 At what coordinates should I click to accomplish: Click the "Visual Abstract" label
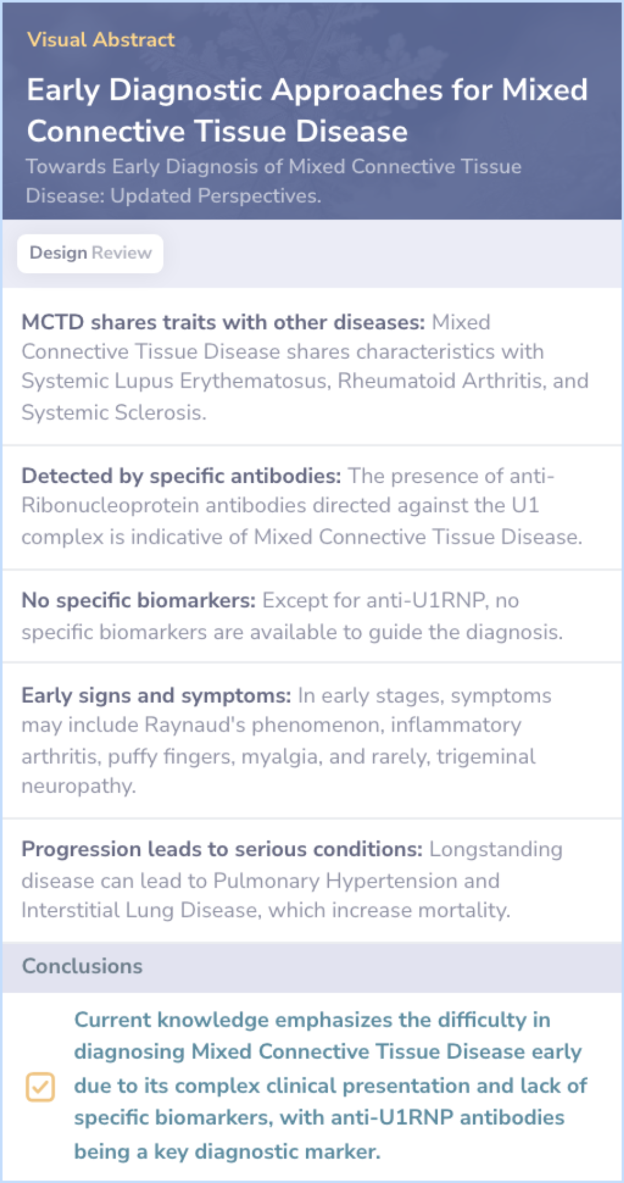pos(101,40)
